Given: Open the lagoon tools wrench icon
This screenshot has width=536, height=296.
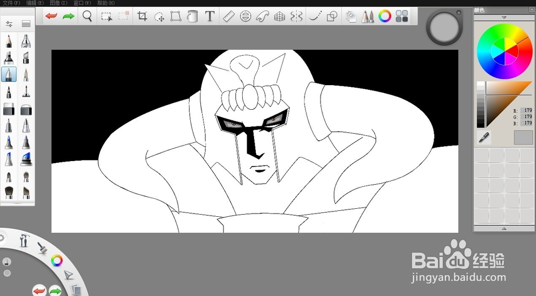Looking at the screenshot, I should (x=24, y=240).
